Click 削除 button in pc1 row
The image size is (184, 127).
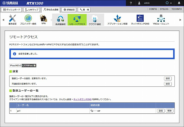pos(169,111)
